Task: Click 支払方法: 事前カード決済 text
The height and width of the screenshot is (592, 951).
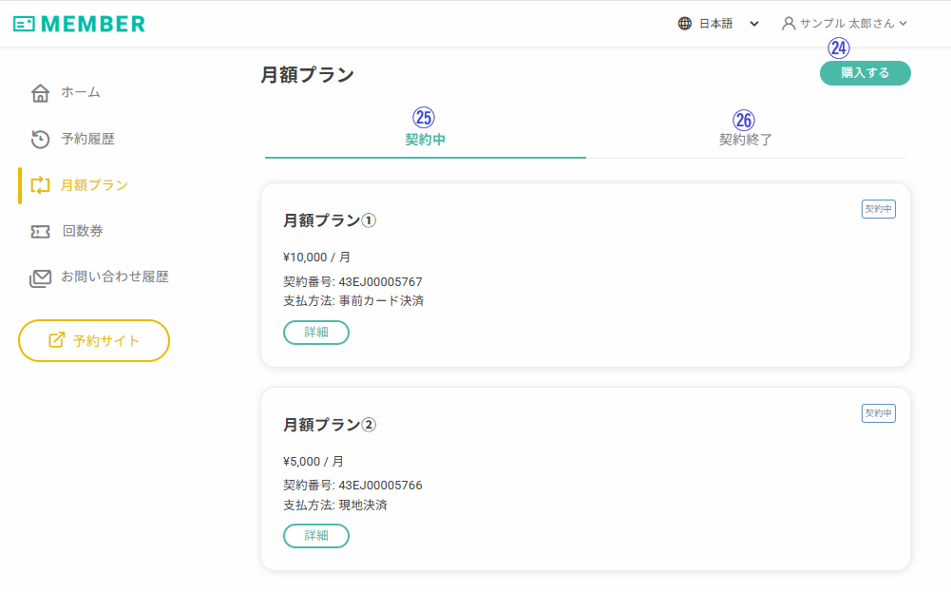Action: [353, 301]
